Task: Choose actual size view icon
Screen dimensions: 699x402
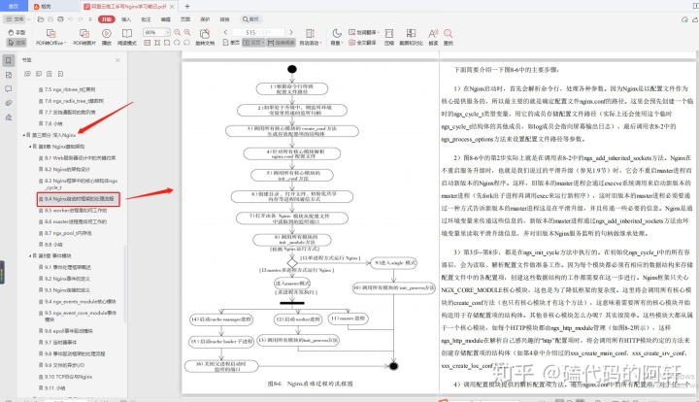Action: click(148, 43)
